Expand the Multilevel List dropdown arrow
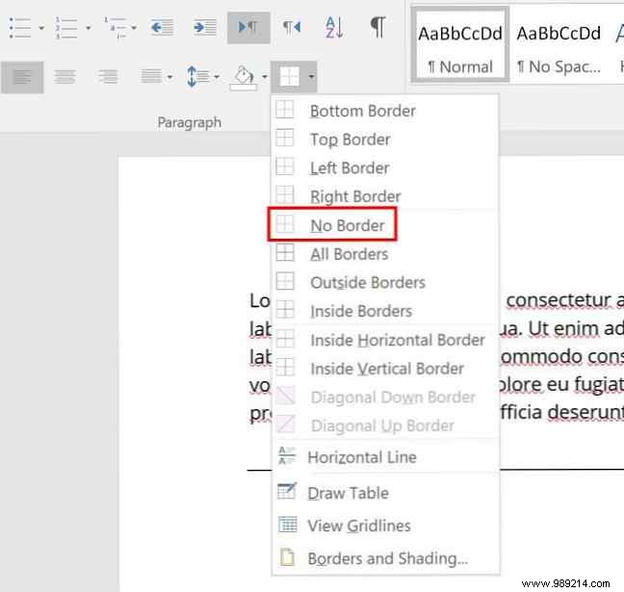This screenshot has height=592, width=624. point(134,28)
